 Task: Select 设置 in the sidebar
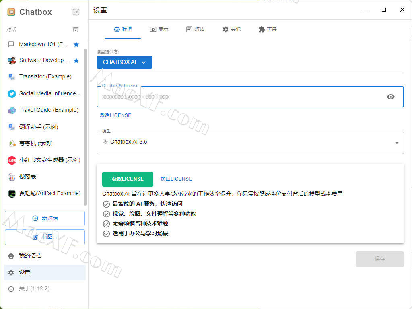45,272
